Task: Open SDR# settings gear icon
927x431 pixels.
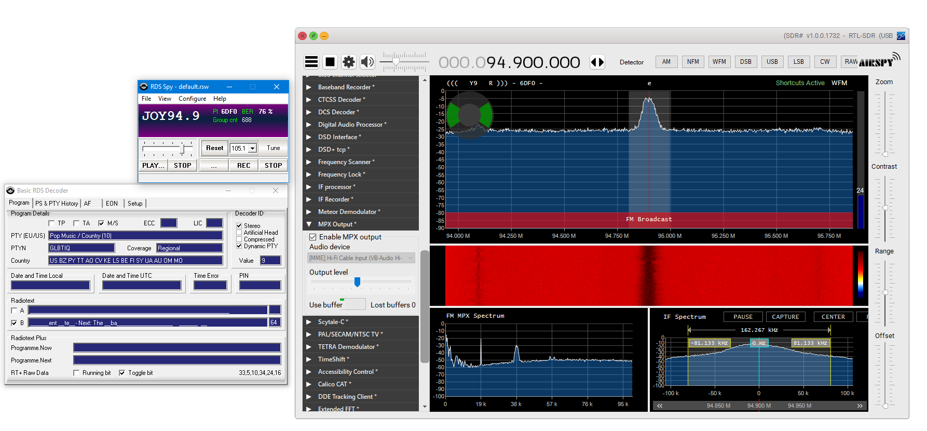Action: [349, 62]
